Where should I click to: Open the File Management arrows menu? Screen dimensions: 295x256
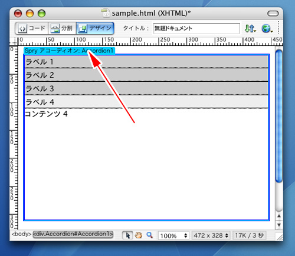click(250, 29)
